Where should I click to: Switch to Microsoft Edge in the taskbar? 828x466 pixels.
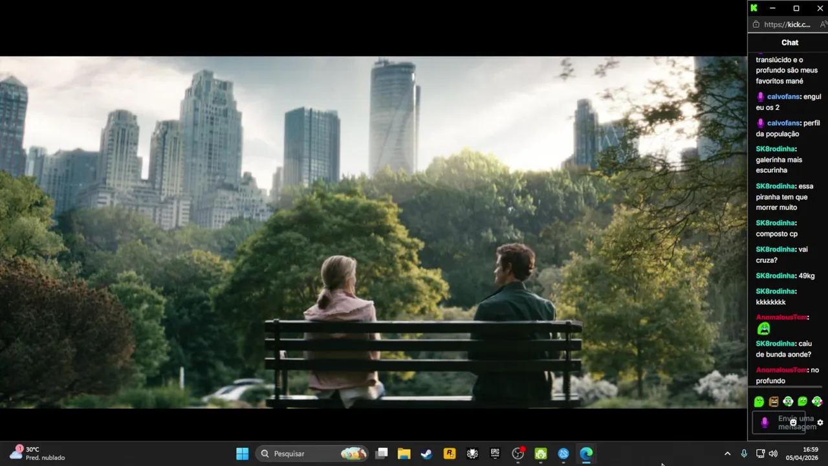pos(586,454)
